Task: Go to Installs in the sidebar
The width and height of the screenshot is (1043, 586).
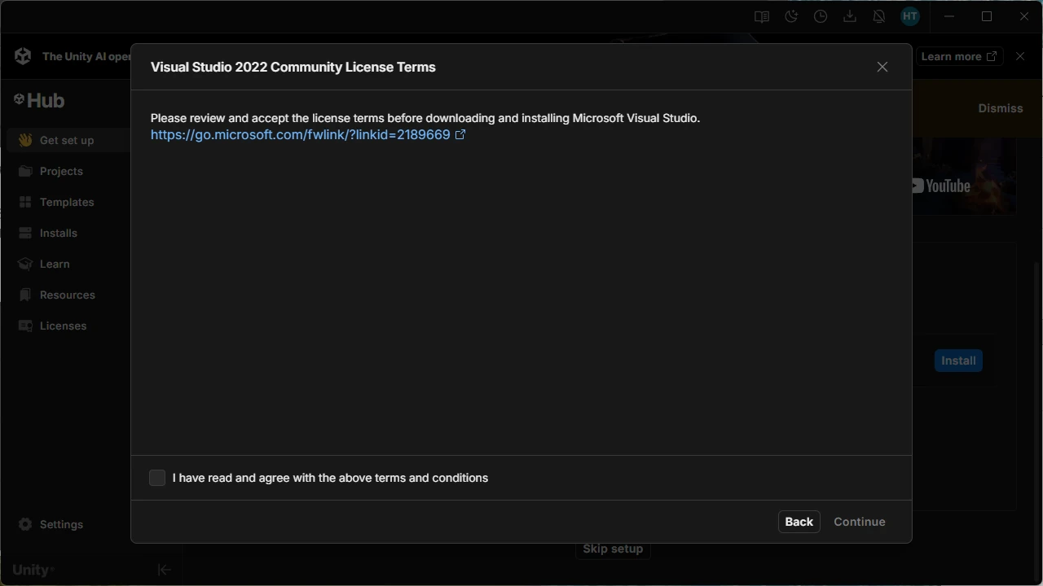Action: point(68,233)
